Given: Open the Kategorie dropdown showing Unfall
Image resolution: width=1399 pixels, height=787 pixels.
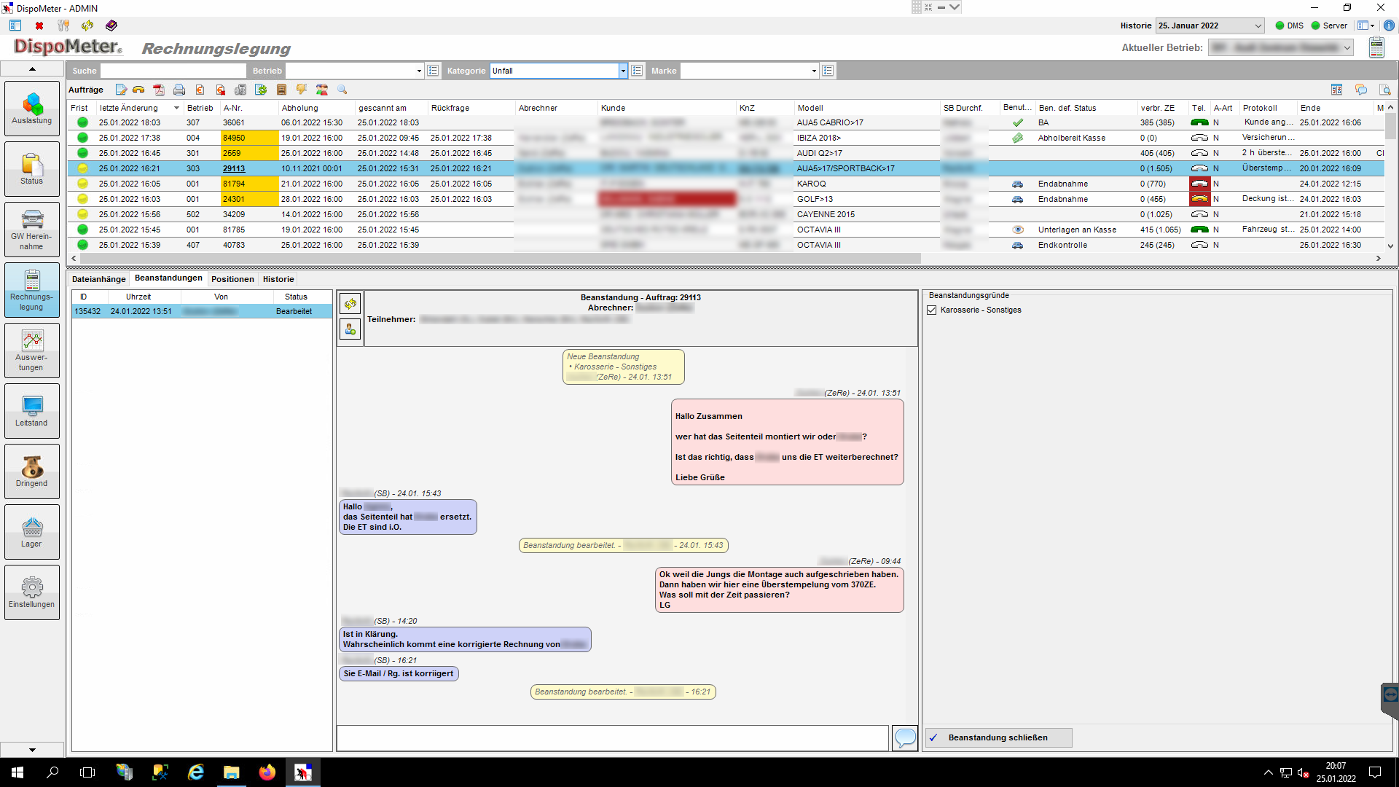Looking at the screenshot, I should tap(623, 71).
